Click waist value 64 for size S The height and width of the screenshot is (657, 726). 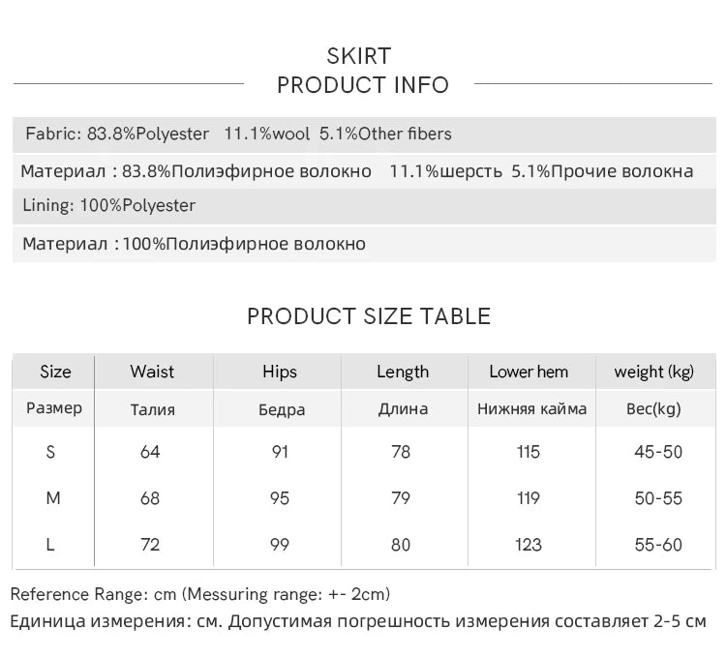pos(150,452)
